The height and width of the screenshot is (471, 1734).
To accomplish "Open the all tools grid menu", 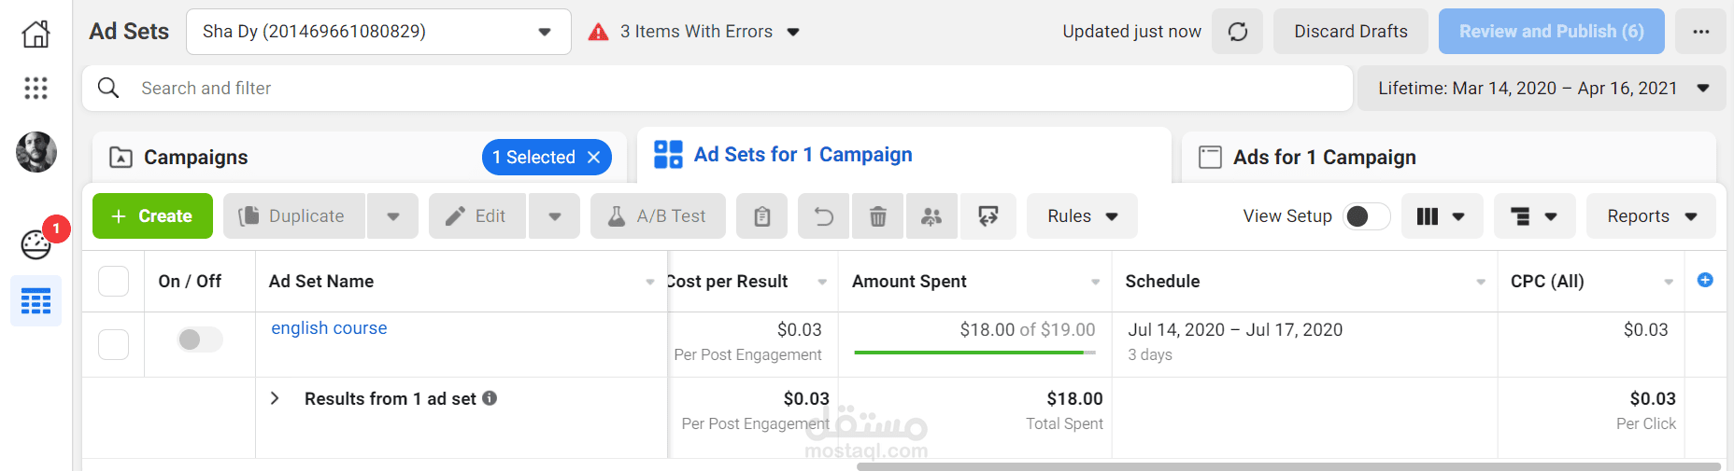I will point(36,88).
